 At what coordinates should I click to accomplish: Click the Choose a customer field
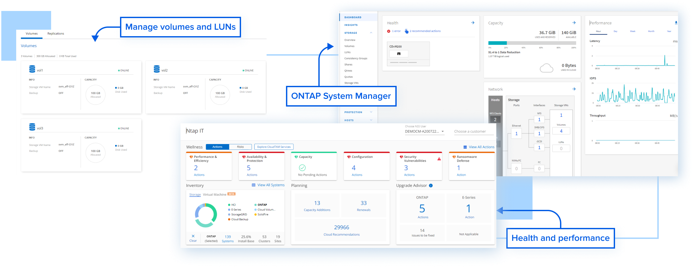[x=474, y=132]
